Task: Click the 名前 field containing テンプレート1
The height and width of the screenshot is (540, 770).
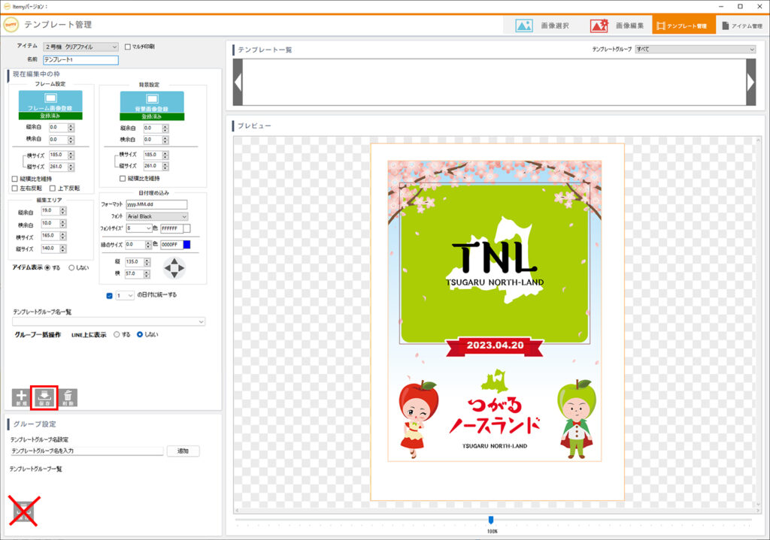Action: click(80, 60)
